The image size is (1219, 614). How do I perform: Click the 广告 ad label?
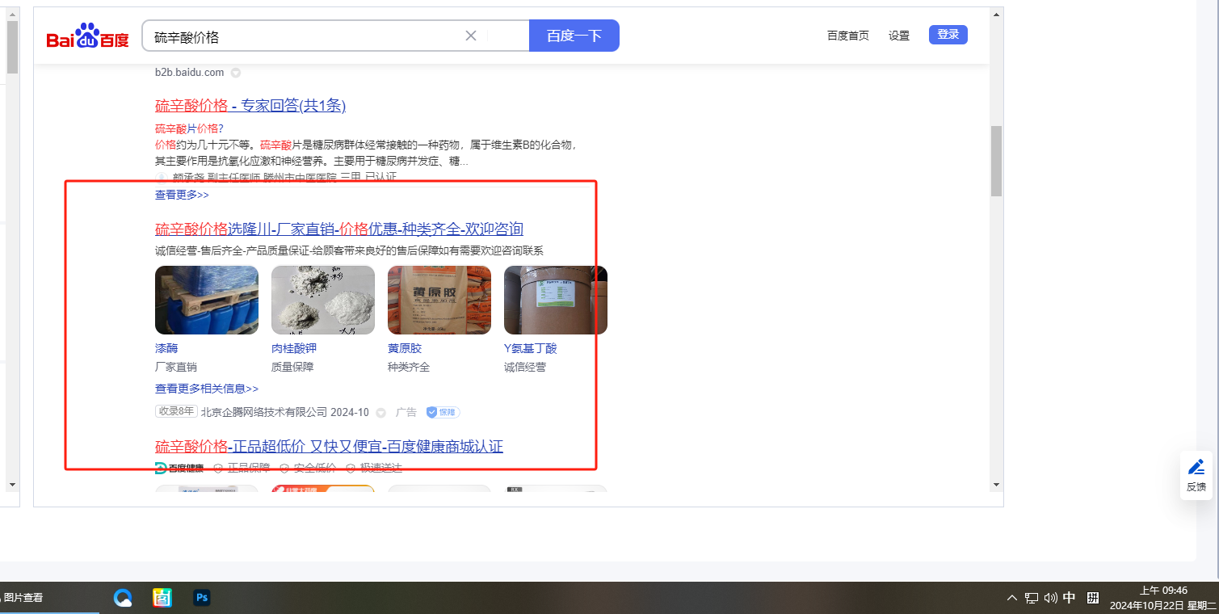tap(406, 412)
